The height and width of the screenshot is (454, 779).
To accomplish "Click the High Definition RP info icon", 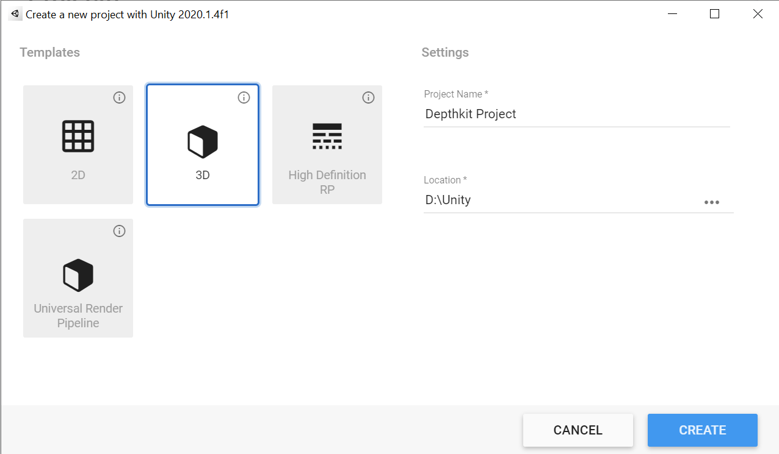I will pos(368,98).
